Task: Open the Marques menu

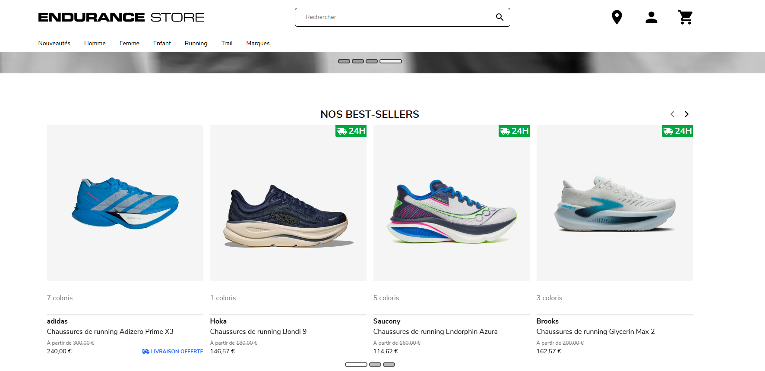Action: click(258, 43)
